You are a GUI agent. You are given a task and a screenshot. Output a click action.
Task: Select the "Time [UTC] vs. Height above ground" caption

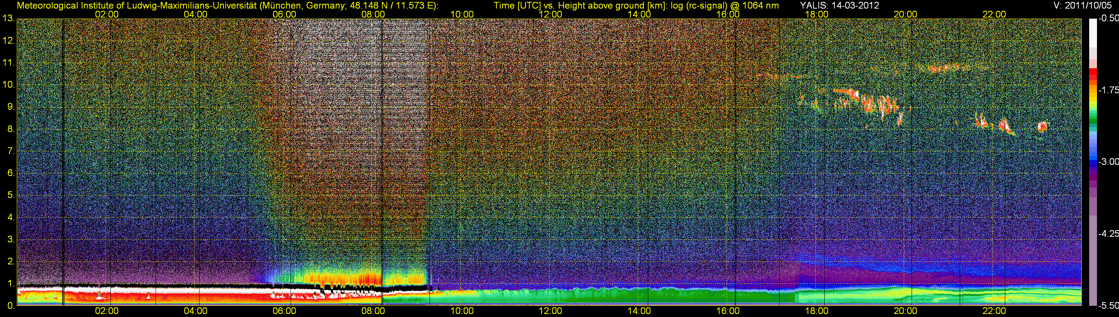[x=636, y=6]
